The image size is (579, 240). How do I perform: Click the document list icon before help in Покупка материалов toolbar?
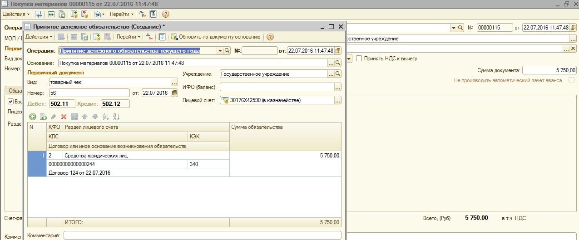point(153,15)
